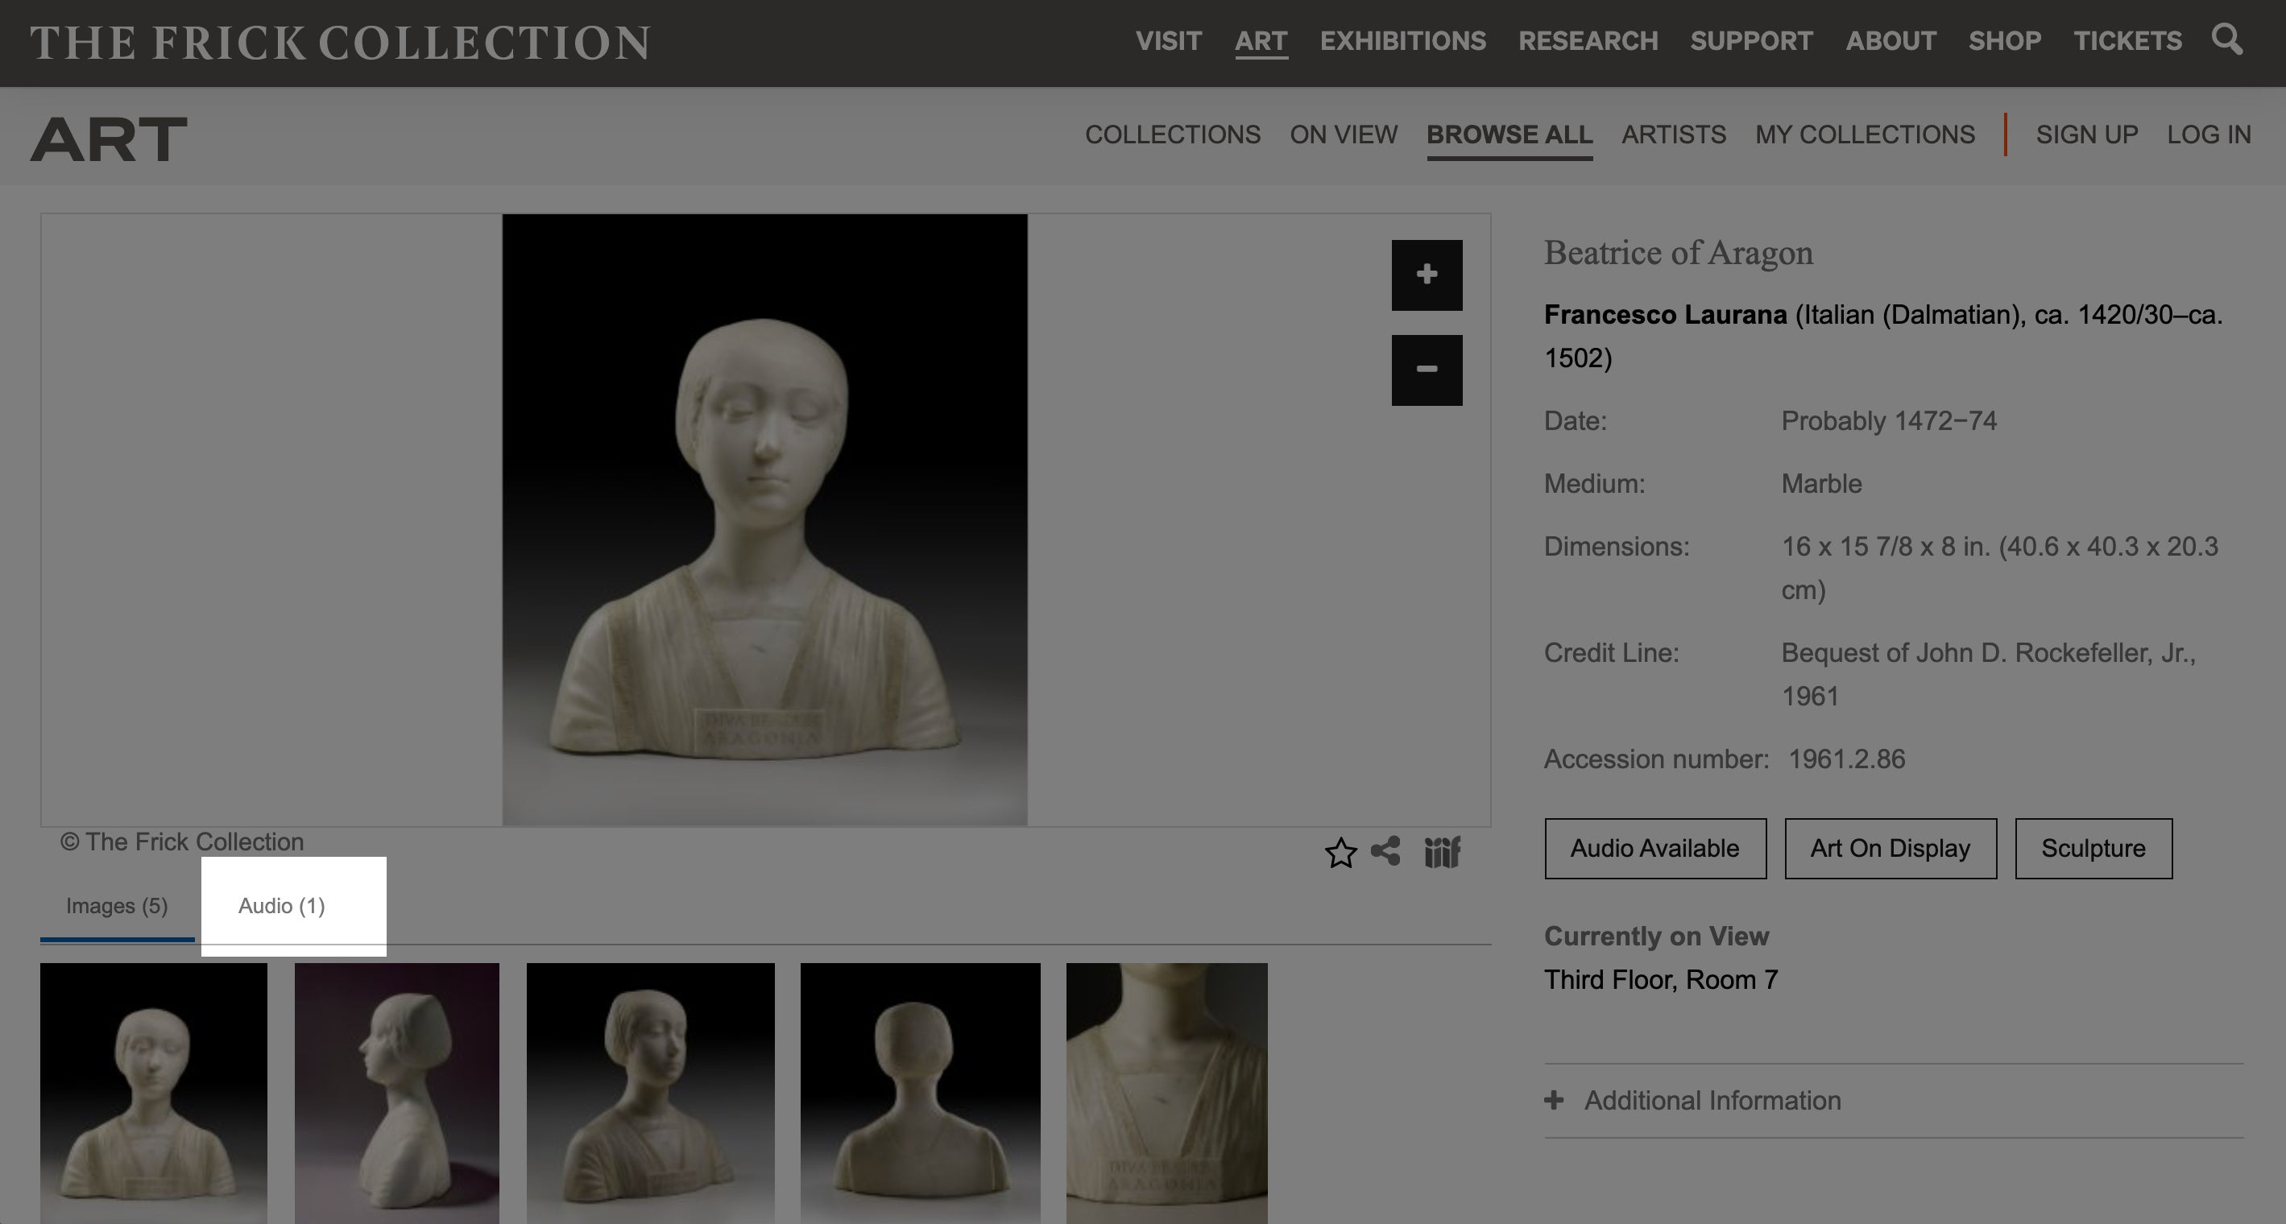Image resolution: width=2286 pixels, height=1224 pixels.
Task: Switch to the Audio (1) tab
Action: coord(282,906)
